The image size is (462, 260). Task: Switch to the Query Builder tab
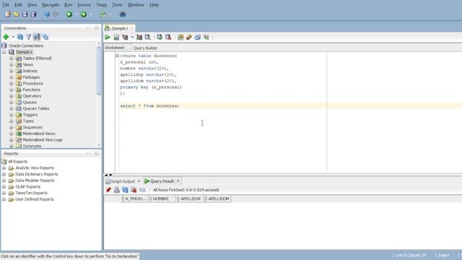(145, 48)
